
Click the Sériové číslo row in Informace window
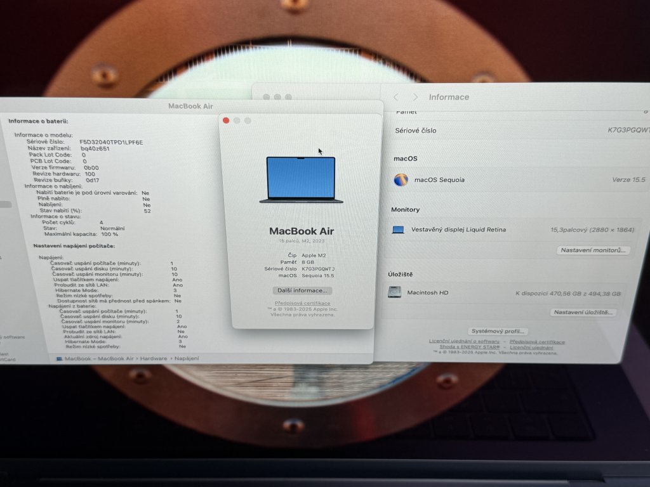tap(521, 130)
